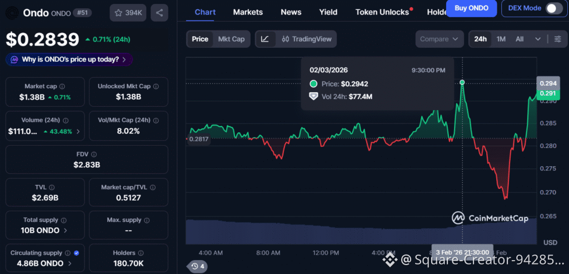569x274 pixels.
Task: Open Why is ONDO's price up today
Action: pos(70,59)
